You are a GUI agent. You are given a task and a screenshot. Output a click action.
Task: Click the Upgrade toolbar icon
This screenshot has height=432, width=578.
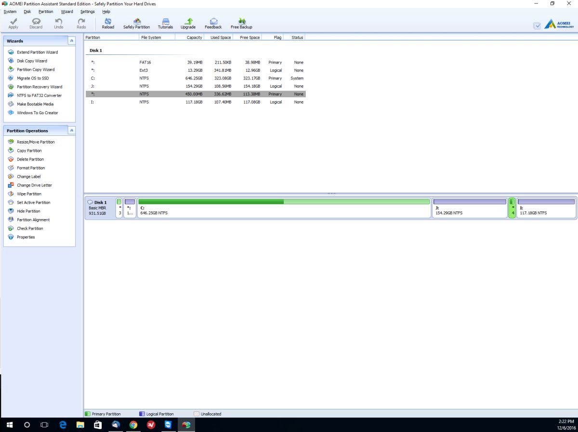coord(188,24)
